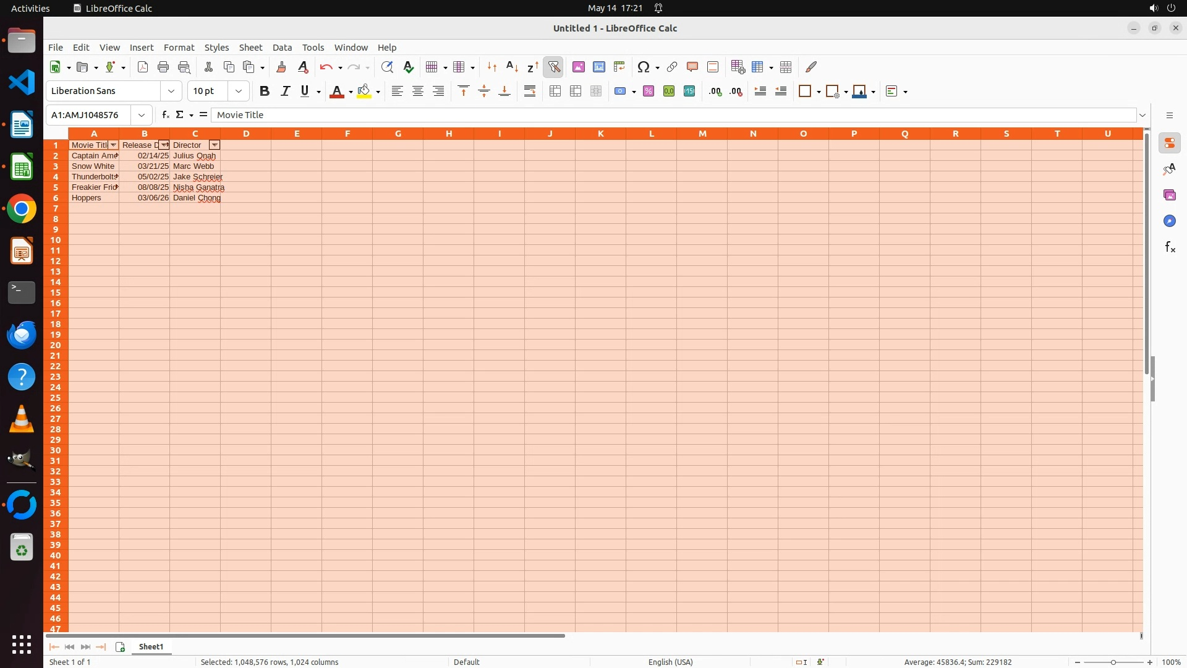Open the Function Wizard icon
1187x668 pixels.
click(x=165, y=115)
